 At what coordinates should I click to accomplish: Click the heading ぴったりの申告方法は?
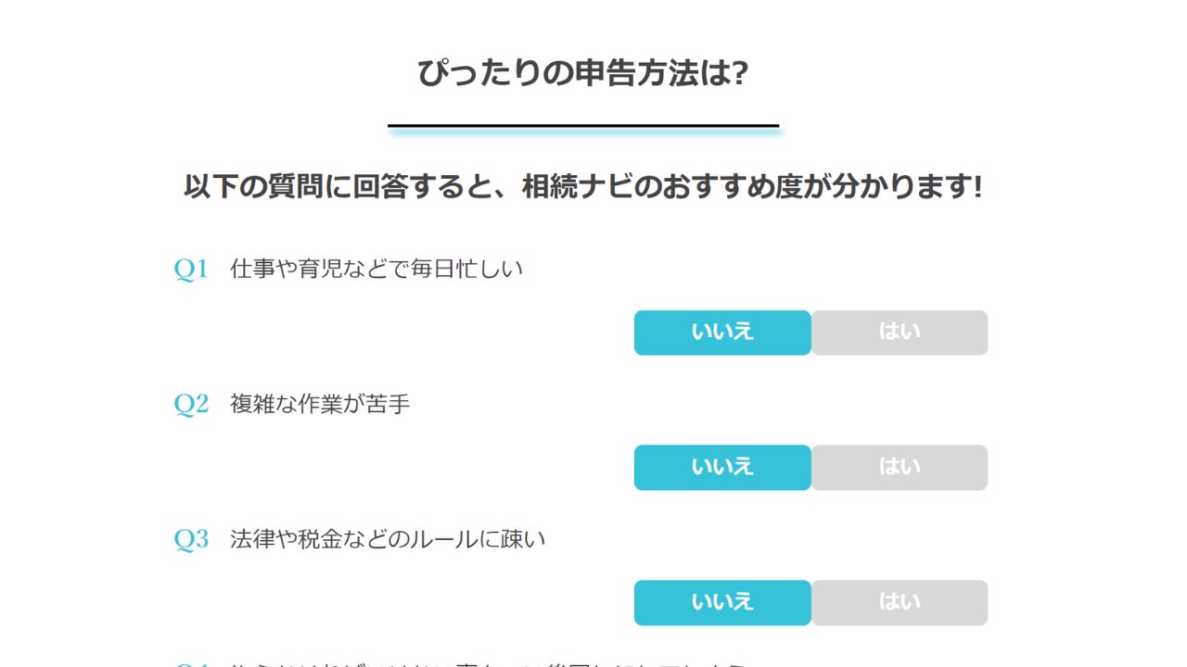582,73
